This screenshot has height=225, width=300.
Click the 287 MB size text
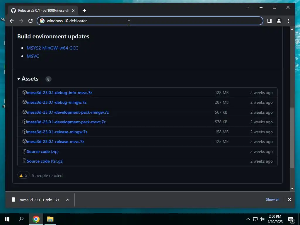(x=221, y=102)
